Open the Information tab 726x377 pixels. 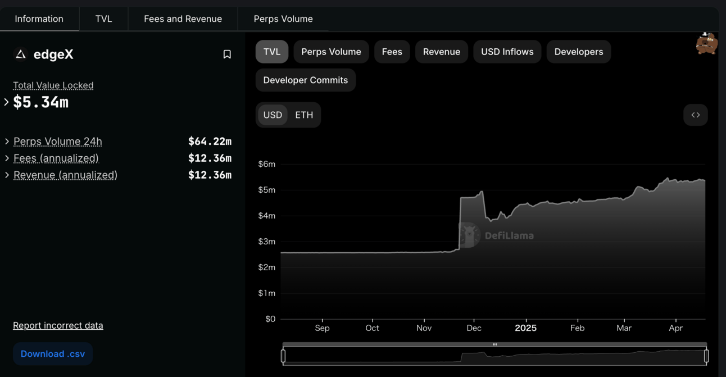[39, 19]
